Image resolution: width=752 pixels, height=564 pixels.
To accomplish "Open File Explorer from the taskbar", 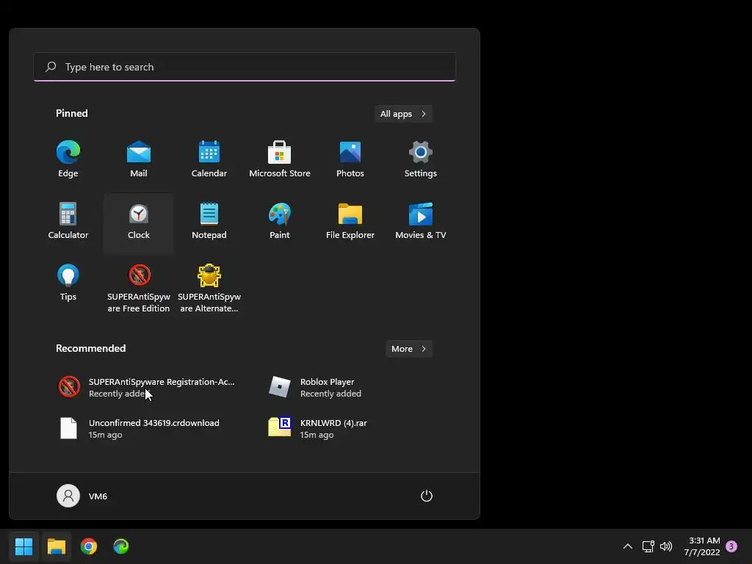I will click(56, 546).
